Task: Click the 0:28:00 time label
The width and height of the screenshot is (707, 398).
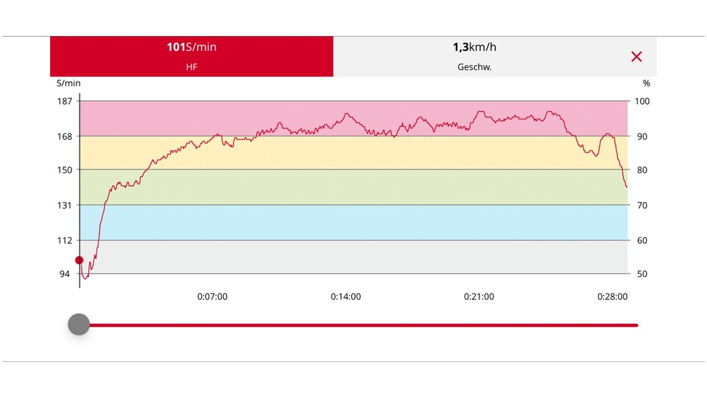Action: click(612, 297)
